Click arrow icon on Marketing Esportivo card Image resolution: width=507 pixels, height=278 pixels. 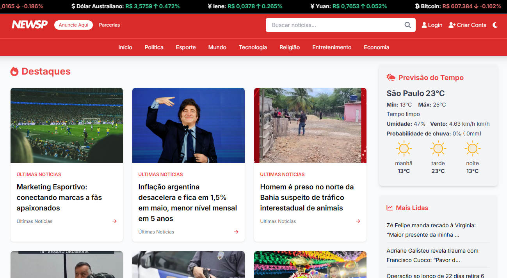(x=114, y=221)
